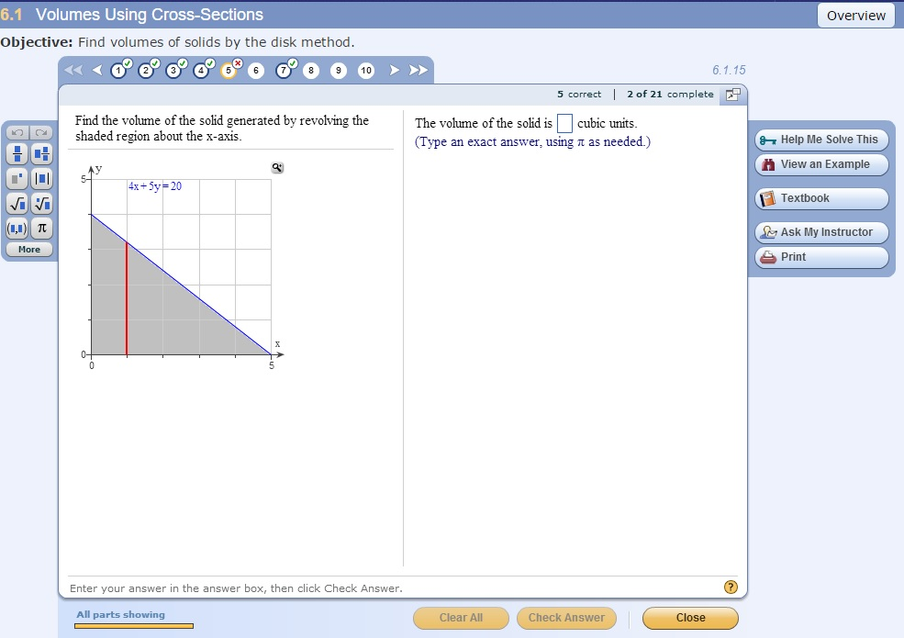Insert an absolute value template
Image resolution: width=904 pixels, height=638 pixels.
[x=41, y=178]
